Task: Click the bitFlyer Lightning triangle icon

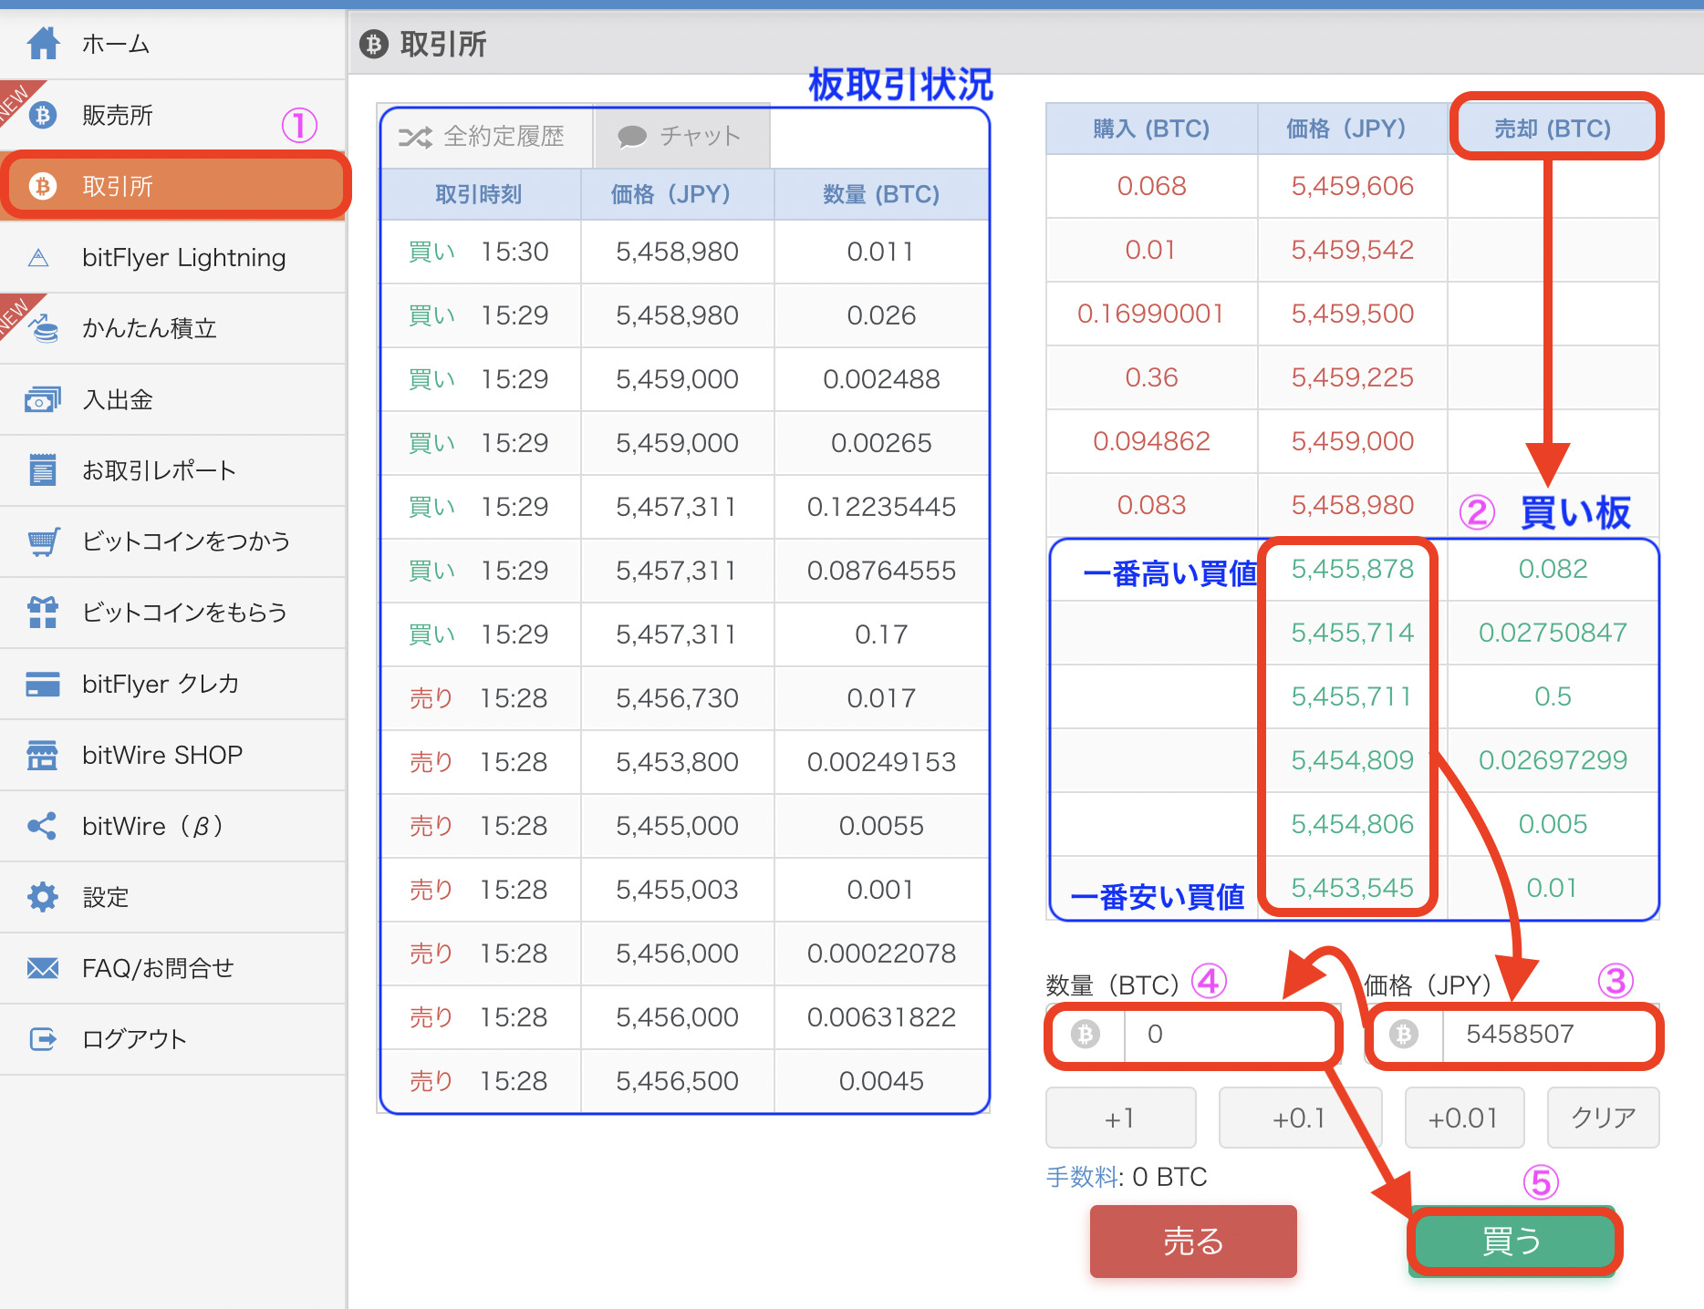Action: tap(38, 258)
